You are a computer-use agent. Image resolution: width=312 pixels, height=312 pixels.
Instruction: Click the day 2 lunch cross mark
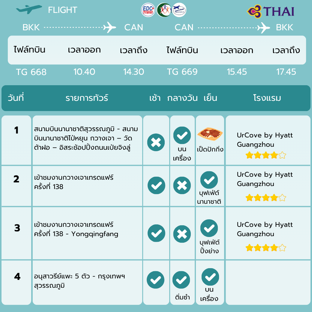point(182,185)
